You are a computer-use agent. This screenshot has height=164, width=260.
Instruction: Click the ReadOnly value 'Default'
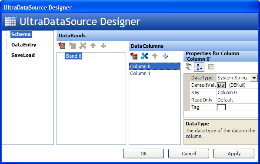[x=225, y=100]
